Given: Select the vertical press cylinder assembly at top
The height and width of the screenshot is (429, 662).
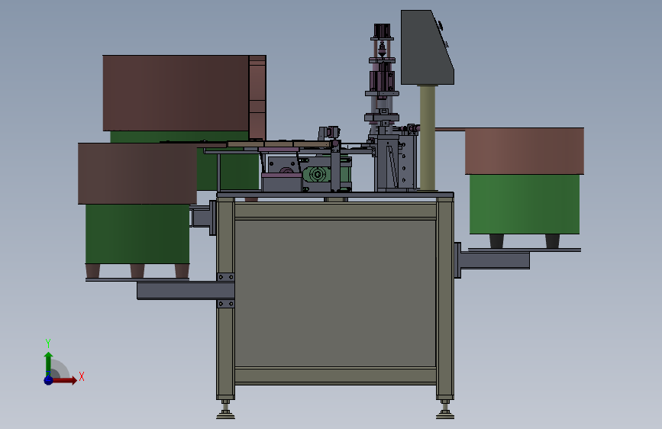Looking at the screenshot, I should pos(382,74).
